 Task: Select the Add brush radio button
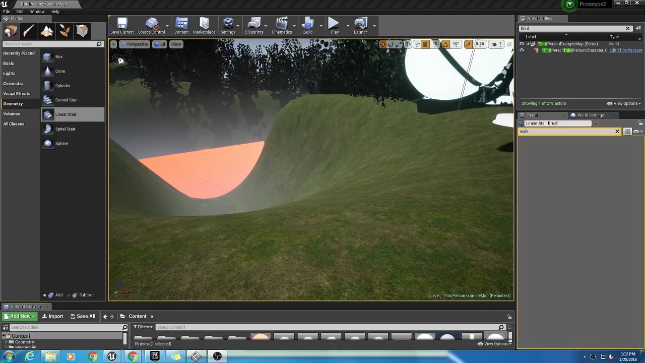pyautogui.click(x=44, y=295)
